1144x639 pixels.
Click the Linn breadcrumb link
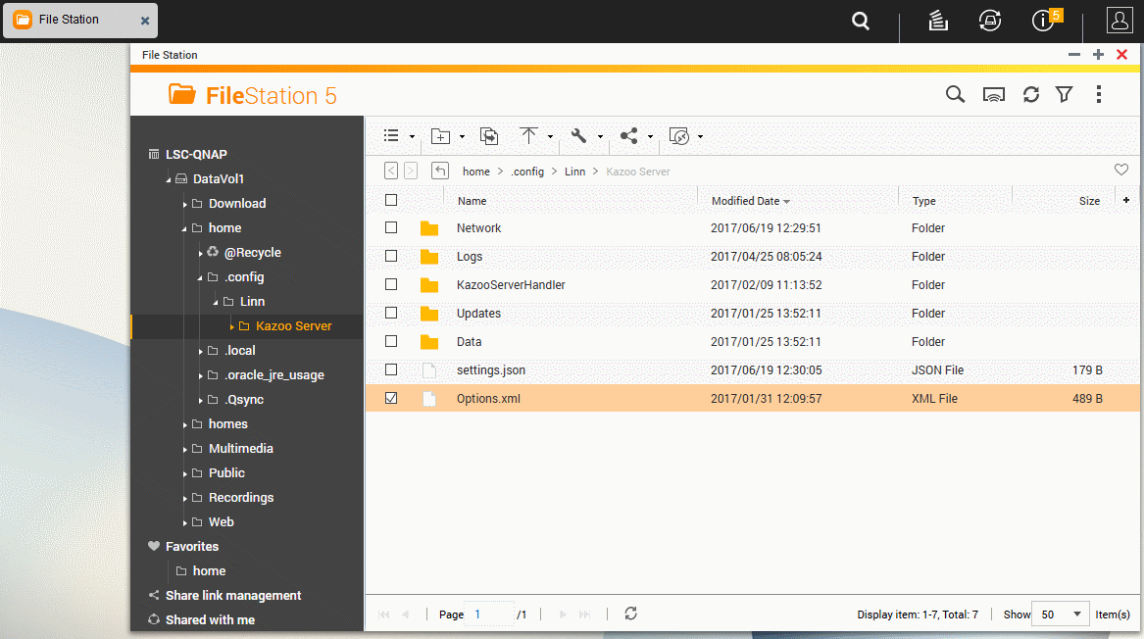coord(574,172)
